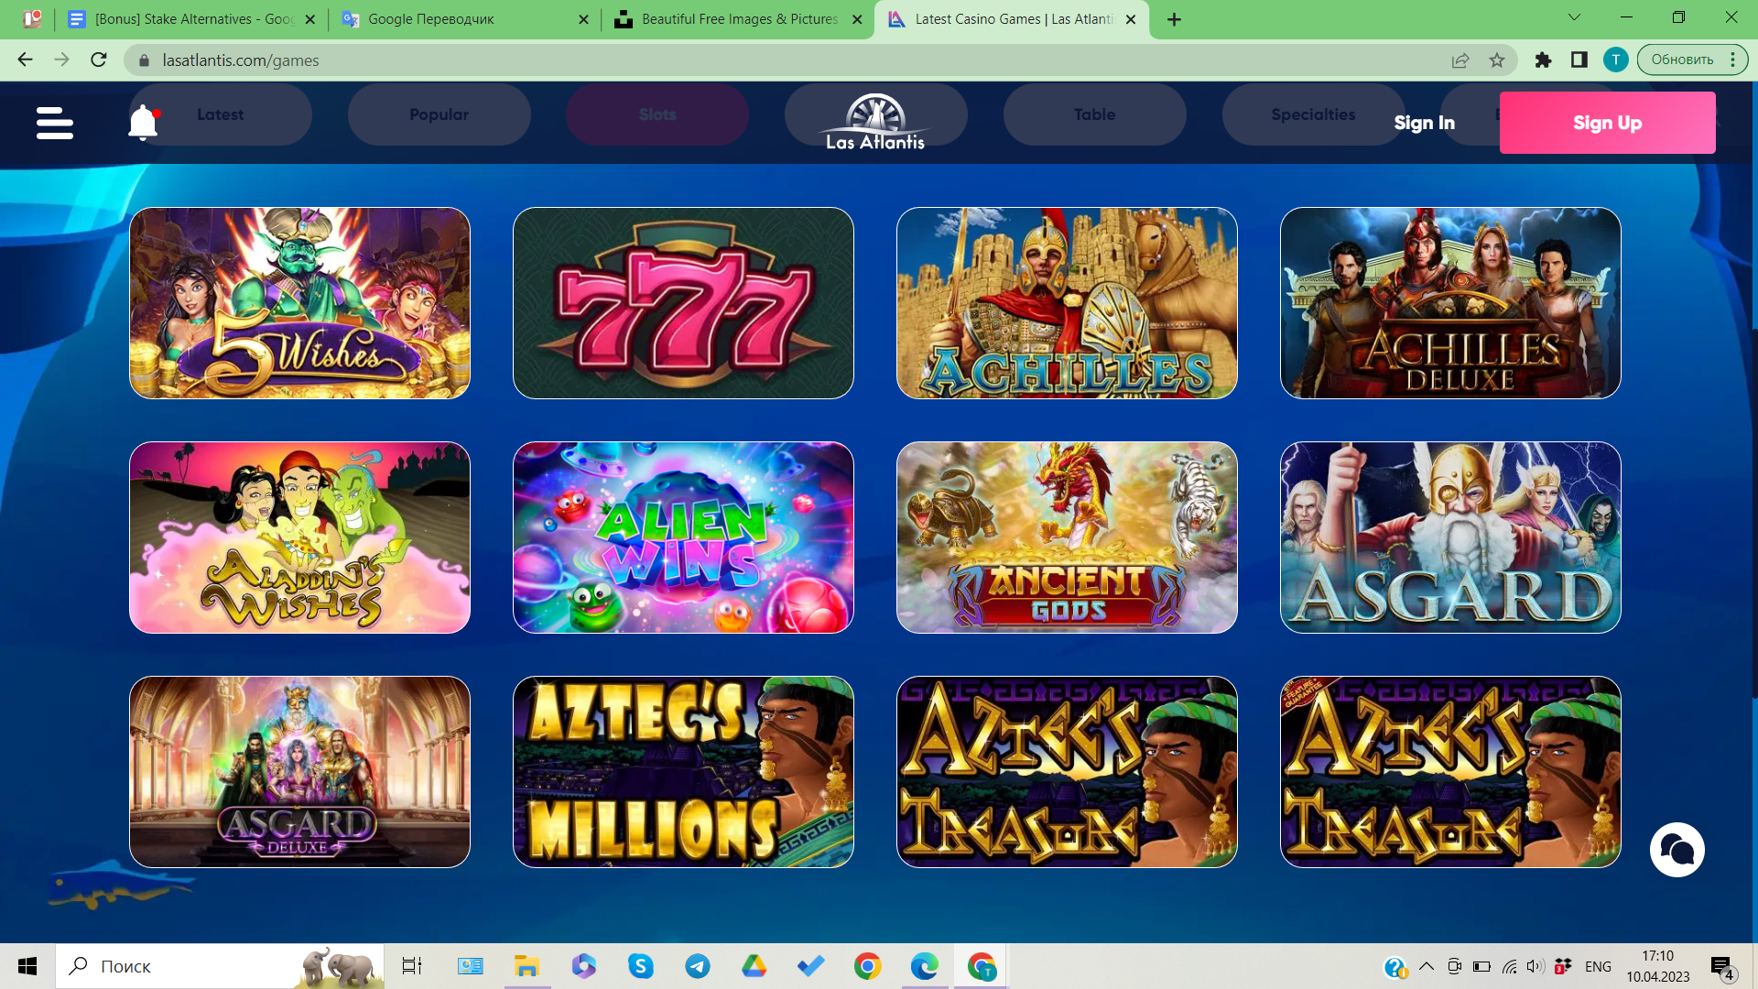Screen dimensions: 1758x989
Task: Open Telegram from the taskbar
Action: tap(698, 966)
